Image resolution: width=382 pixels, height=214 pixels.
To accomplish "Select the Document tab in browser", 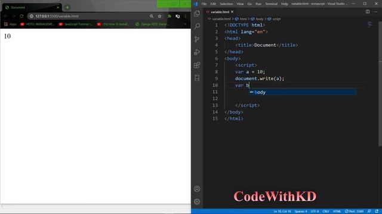I will (x=32, y=8).
